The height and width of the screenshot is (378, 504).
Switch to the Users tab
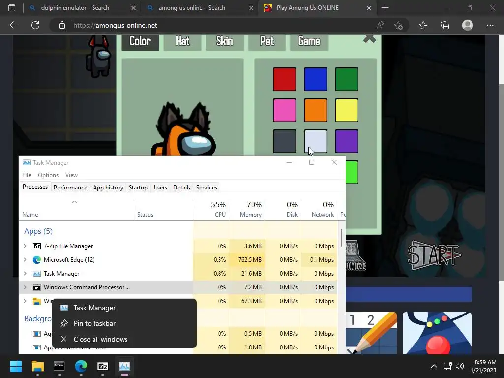click(160, 188)
